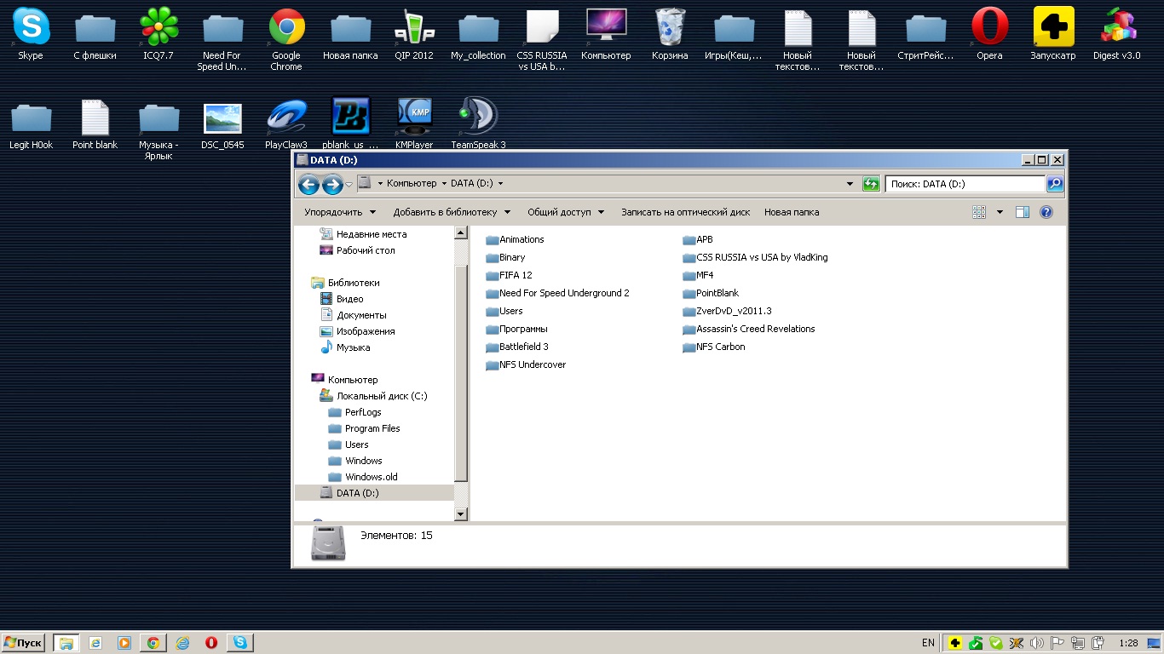Click Записать на оптический диск

(685, 212)
